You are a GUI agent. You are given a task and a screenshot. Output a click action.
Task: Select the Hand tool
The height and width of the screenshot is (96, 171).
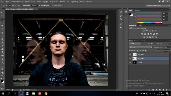pos(2,73)
